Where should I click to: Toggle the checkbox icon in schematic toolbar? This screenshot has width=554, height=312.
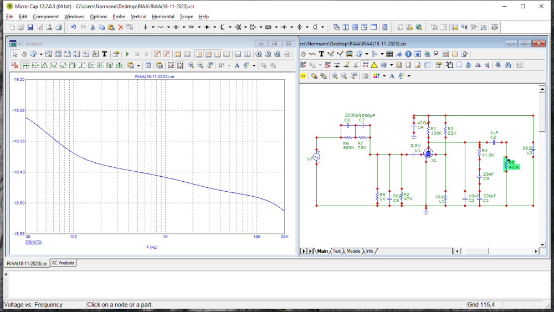(436, 54)
